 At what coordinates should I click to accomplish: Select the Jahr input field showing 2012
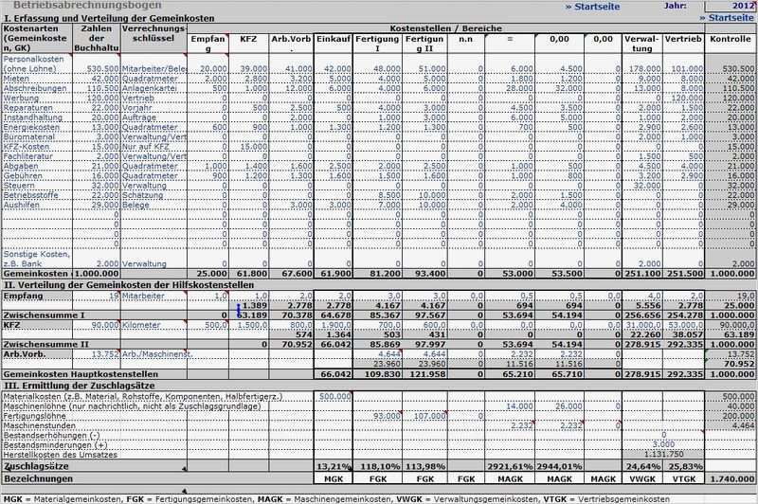(x=730, y=6)
